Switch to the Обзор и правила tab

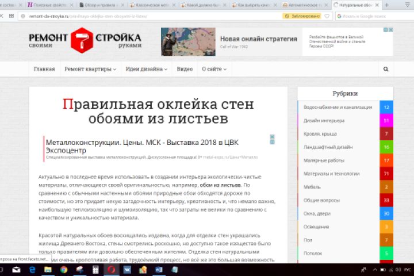click(x=100, y=5)
